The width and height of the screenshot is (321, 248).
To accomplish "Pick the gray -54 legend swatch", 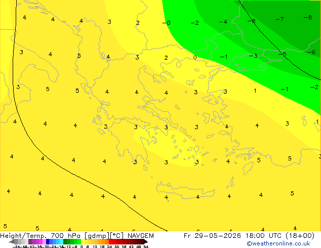I will point(16,241).
